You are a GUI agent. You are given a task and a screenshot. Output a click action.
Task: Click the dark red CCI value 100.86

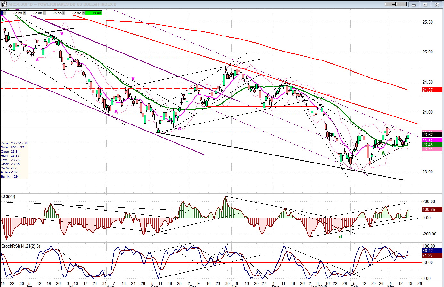point(429,209)
